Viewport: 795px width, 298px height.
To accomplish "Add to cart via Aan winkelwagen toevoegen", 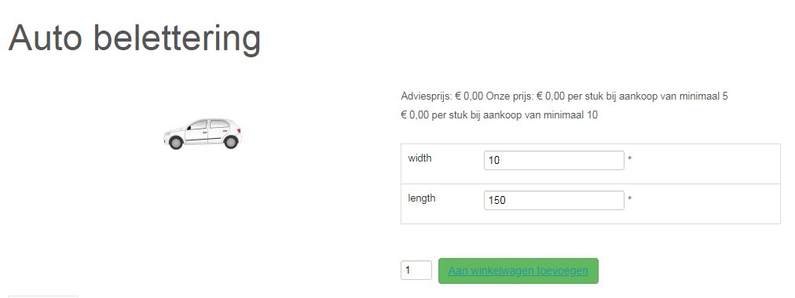I will click(x=518, y=271).
